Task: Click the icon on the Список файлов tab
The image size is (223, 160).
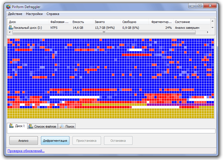Action: pos(31,126)
